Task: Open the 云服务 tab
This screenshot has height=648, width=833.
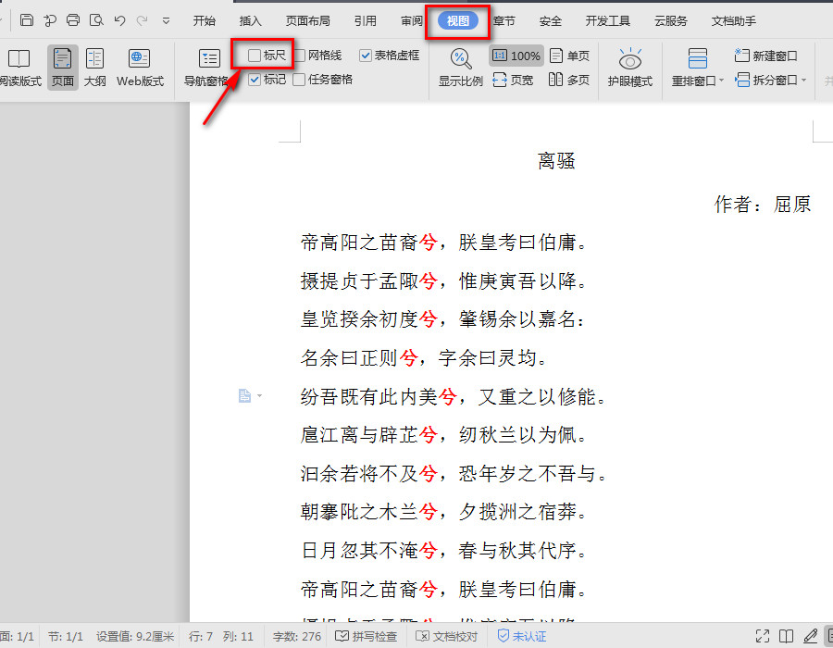Action: pos(670,20)
